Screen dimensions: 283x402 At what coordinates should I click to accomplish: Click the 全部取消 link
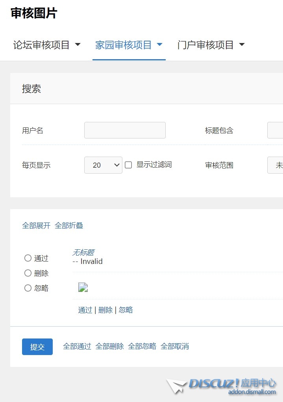coord(175,346)
